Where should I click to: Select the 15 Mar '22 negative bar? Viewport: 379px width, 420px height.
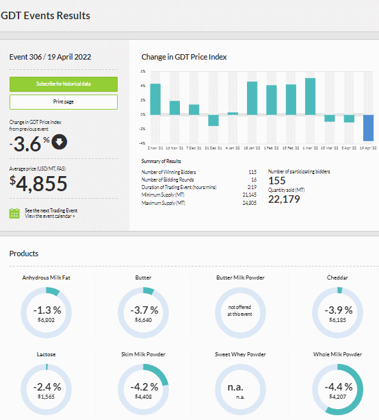pos(330,118)
